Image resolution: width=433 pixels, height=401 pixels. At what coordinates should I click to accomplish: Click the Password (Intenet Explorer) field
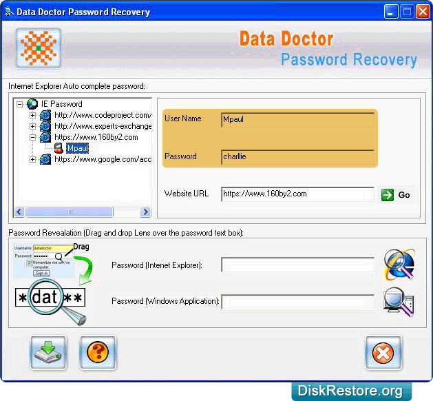click(x=297, y=265)
